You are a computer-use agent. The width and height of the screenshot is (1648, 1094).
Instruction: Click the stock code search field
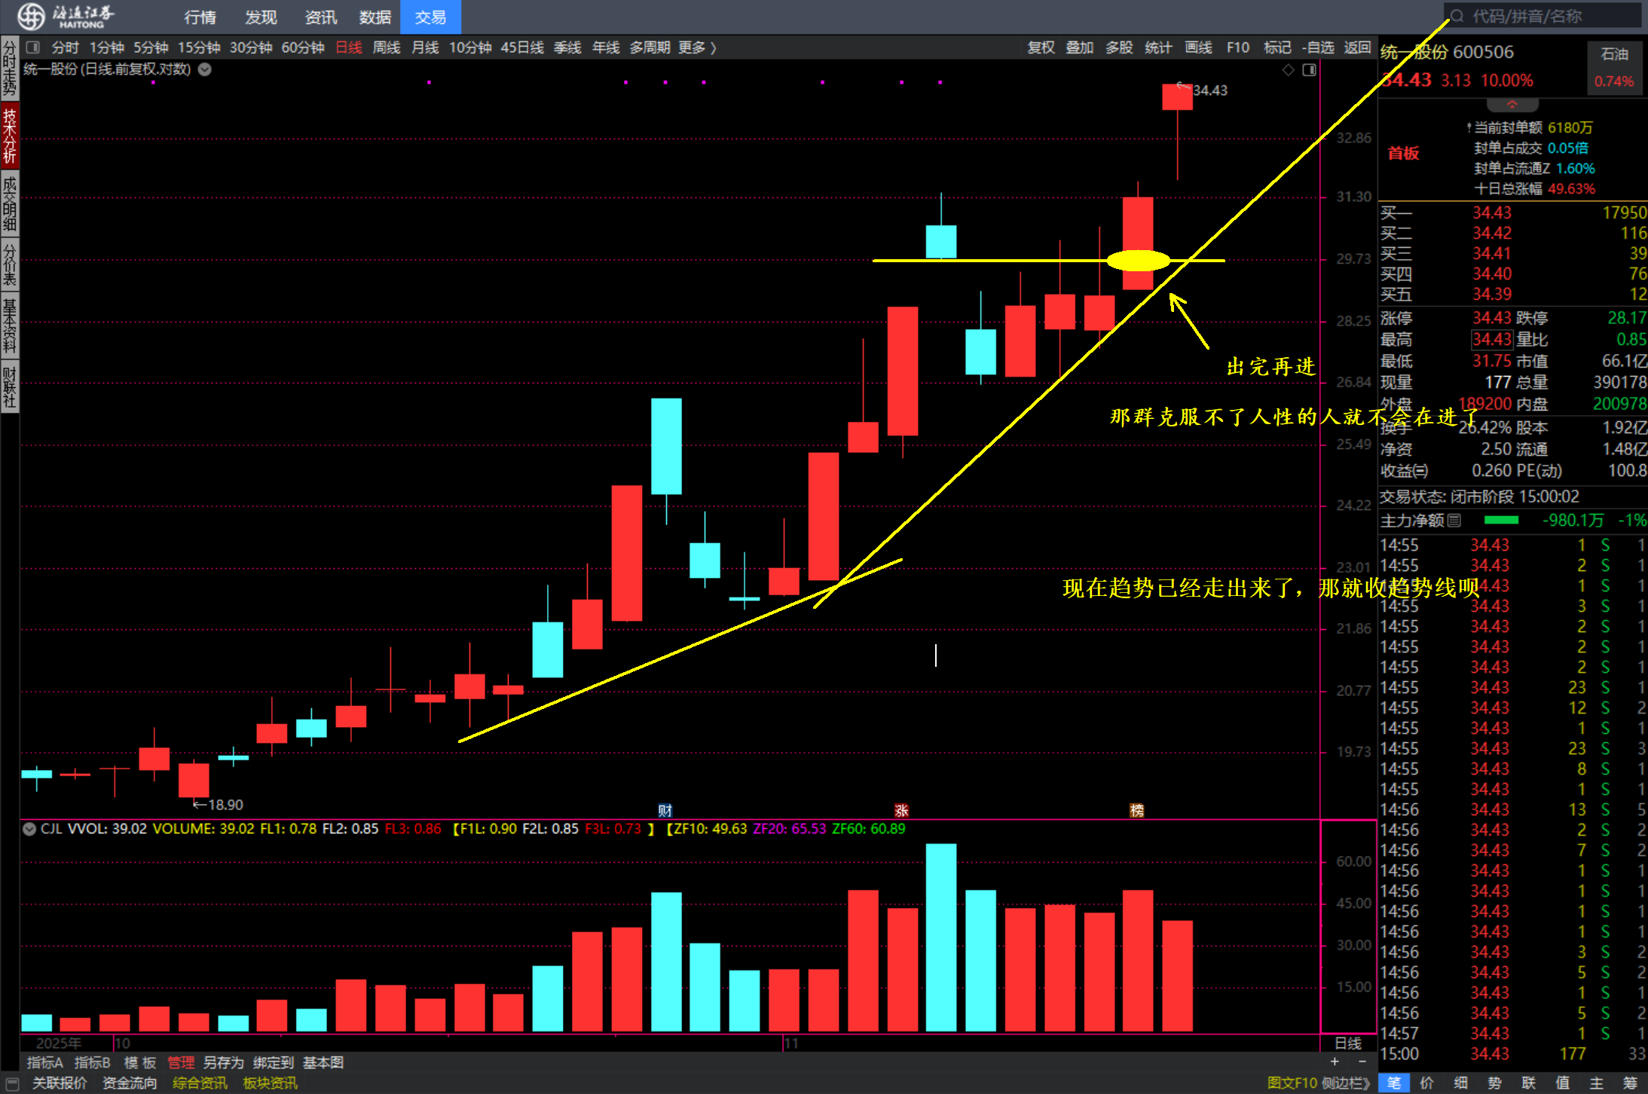1545,16
